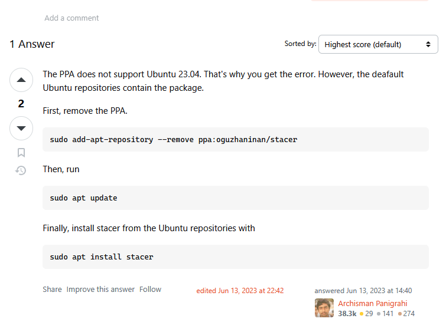Click the Add a comment link
Image resolution: width=446 pixels, height=322 pixels.
[x=71, y=18]
